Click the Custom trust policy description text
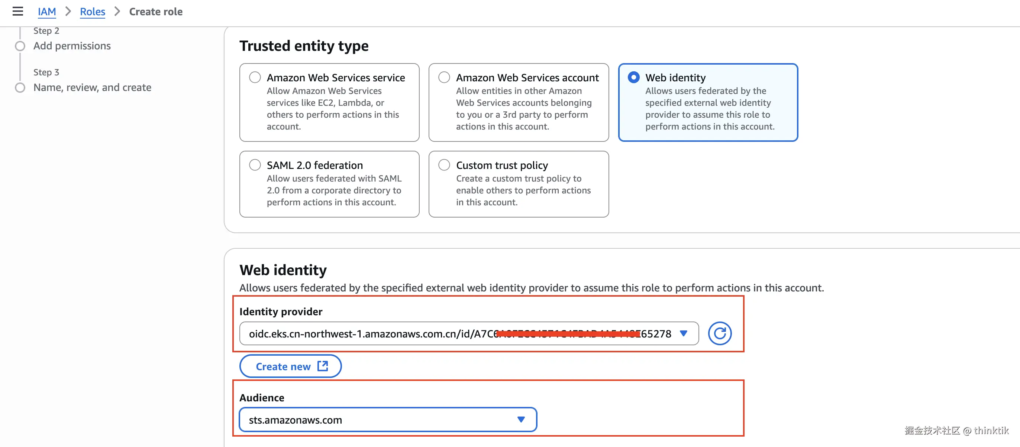Image resolution: width=1020 pixels, height=447 pixels. click(523, 190)
